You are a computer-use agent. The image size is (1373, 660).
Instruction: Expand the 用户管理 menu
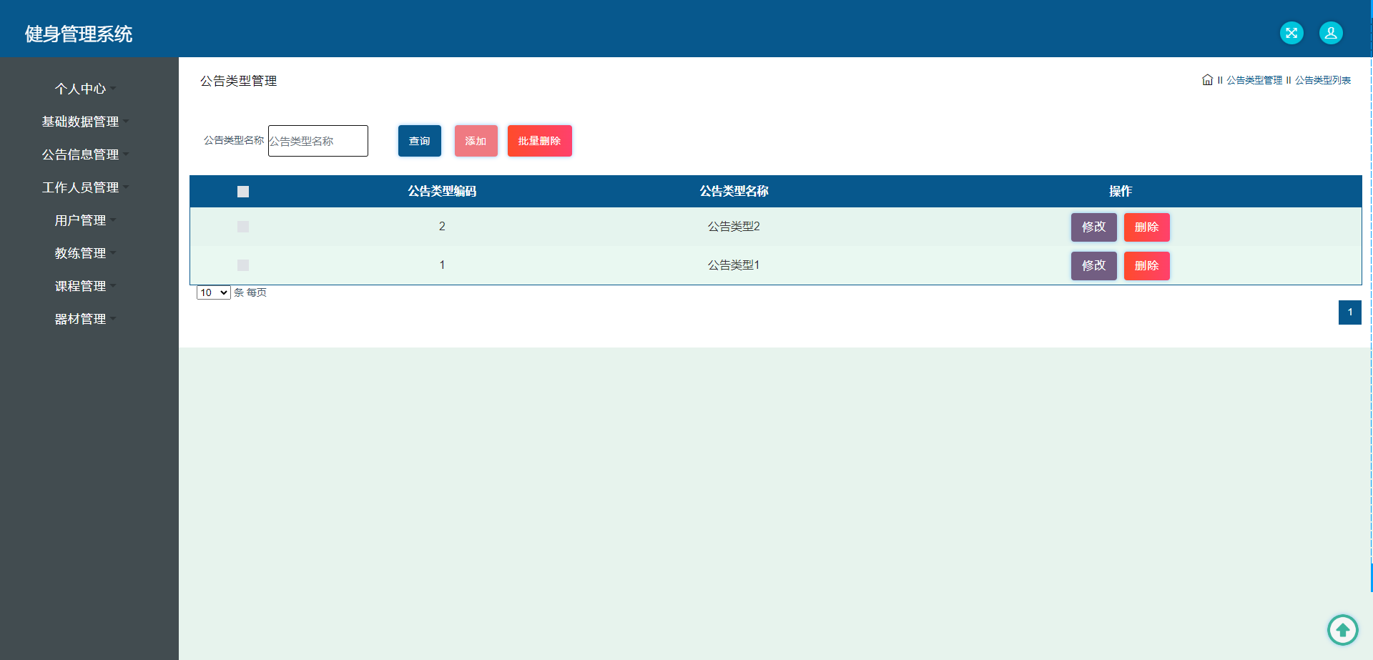click(85, 220)
